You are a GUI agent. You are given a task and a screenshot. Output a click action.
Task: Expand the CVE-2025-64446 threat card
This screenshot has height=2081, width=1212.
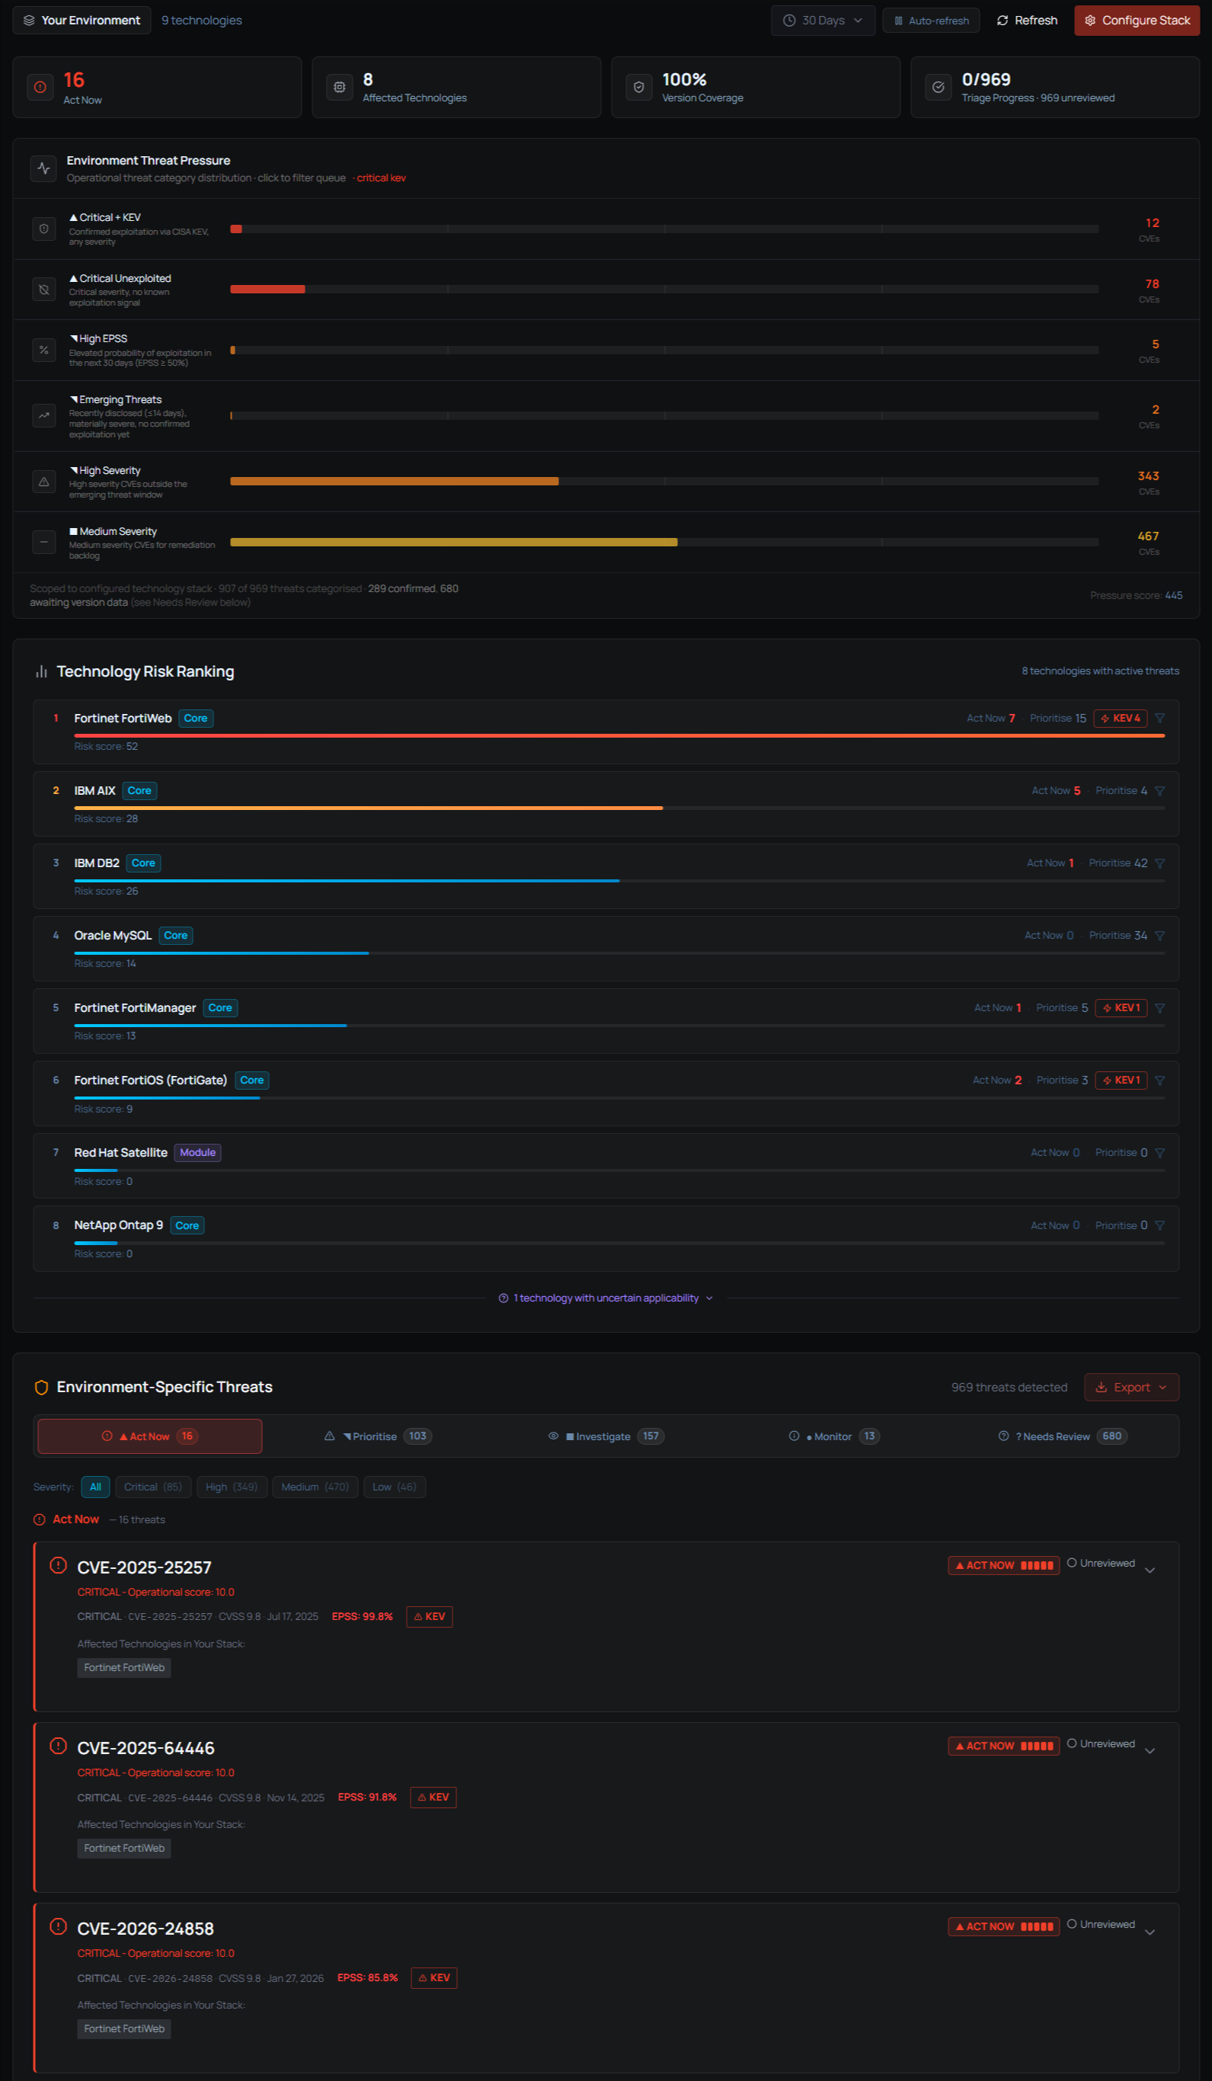coord(1150,1752)
